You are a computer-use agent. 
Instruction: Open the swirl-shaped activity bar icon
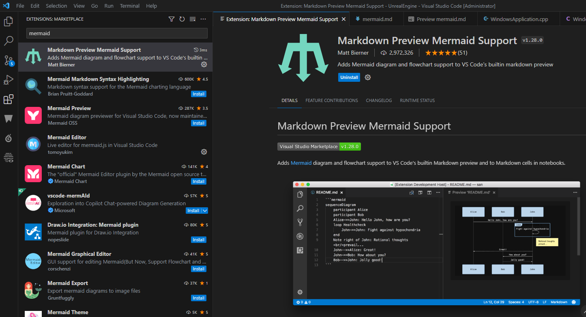(9, 138)
